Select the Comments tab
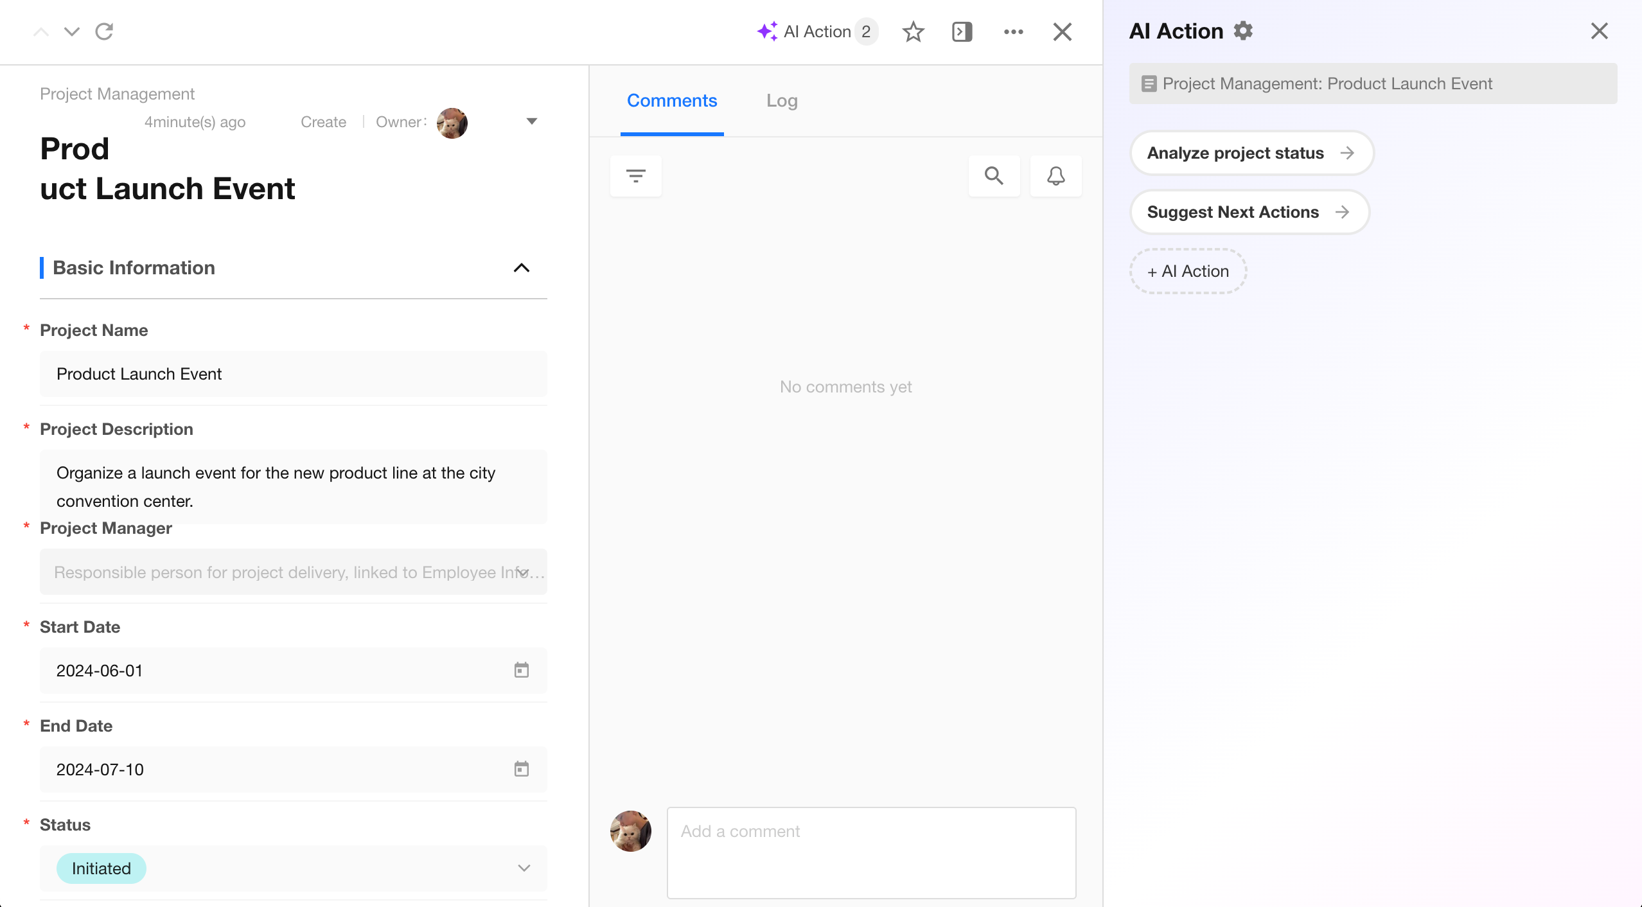 (x=671, y=101)
